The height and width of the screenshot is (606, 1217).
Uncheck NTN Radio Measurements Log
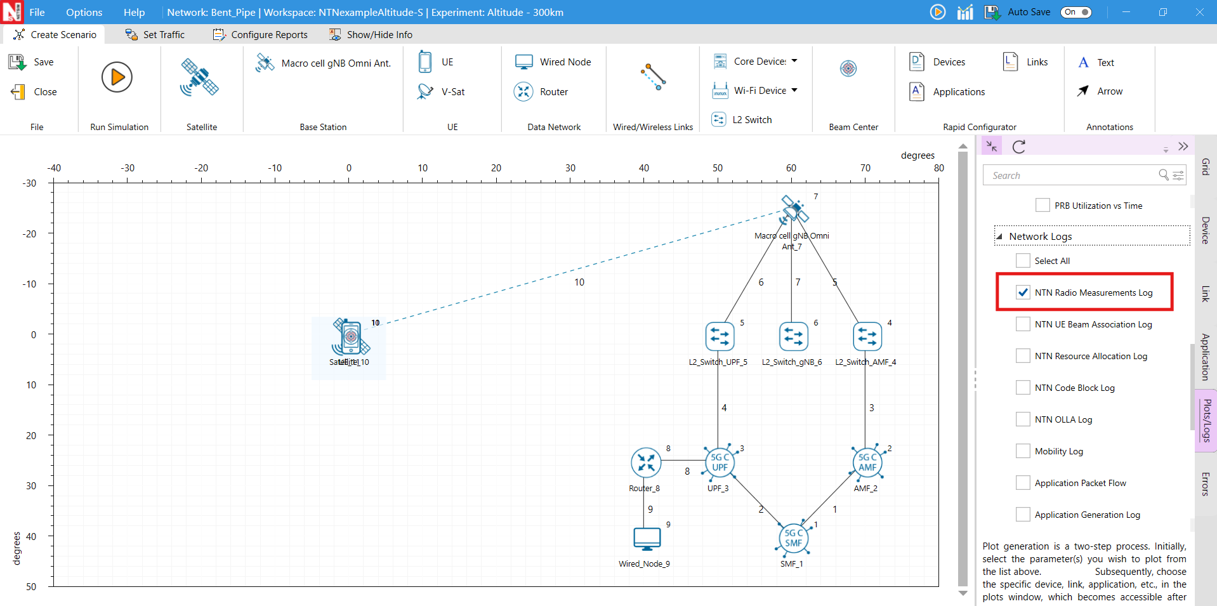tap(1023, 293)
